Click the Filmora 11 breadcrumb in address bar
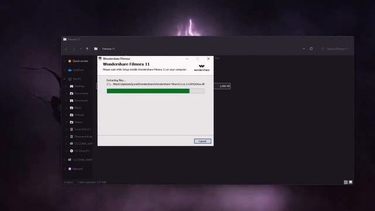375x211 pixels. [x=108, y=49]
